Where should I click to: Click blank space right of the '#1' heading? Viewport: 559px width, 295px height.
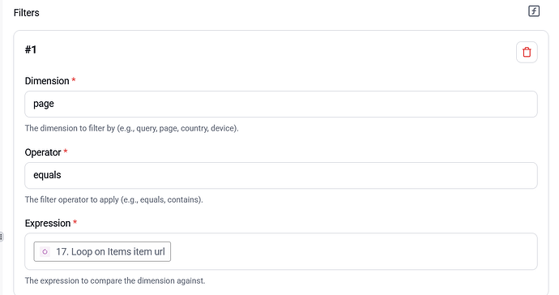275,50
